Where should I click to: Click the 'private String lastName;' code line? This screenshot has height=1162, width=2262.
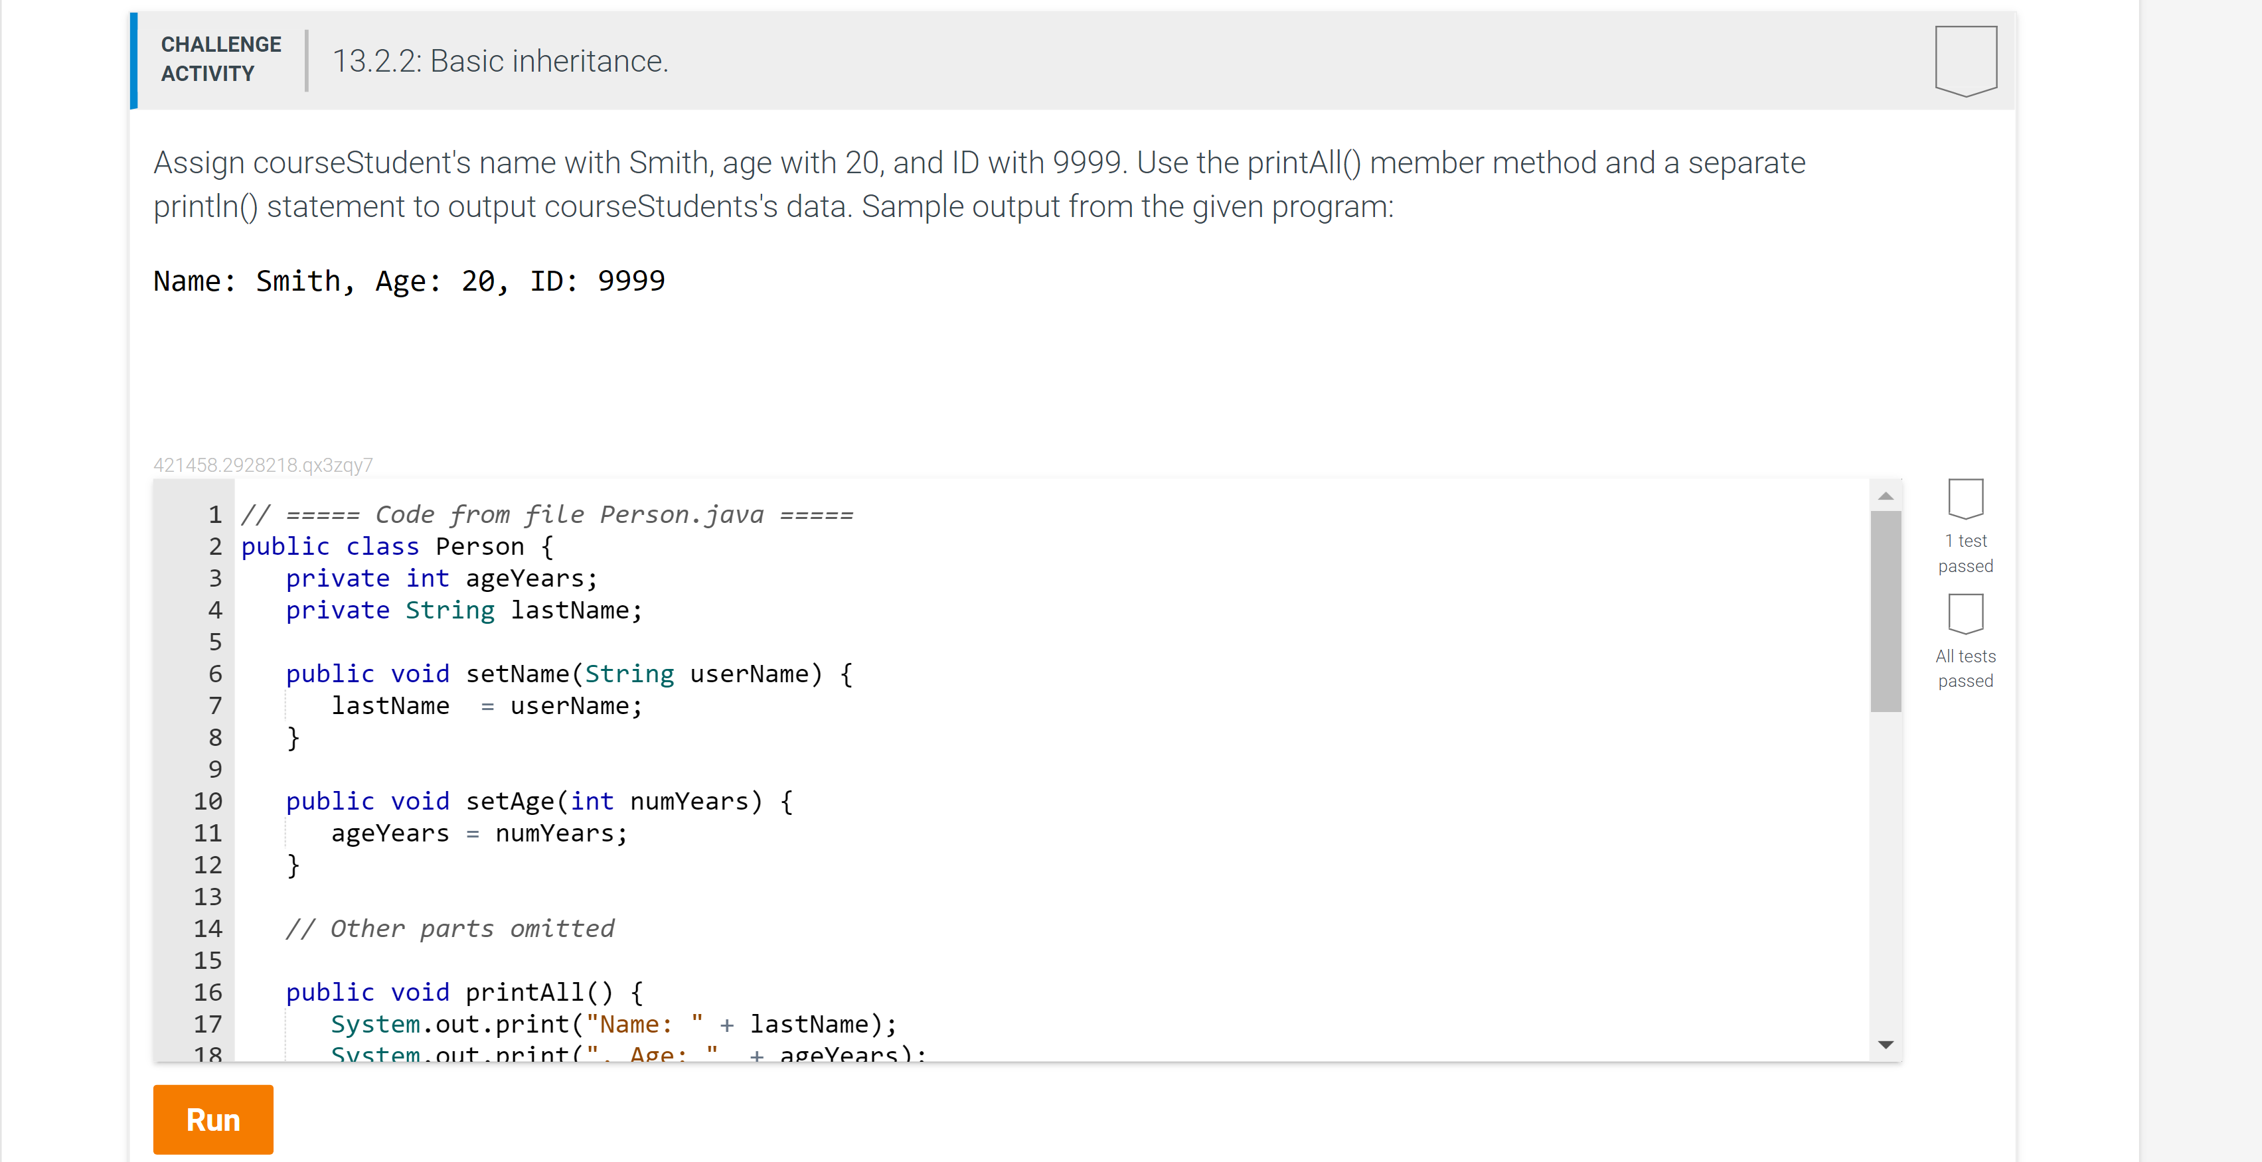(463, 610)
